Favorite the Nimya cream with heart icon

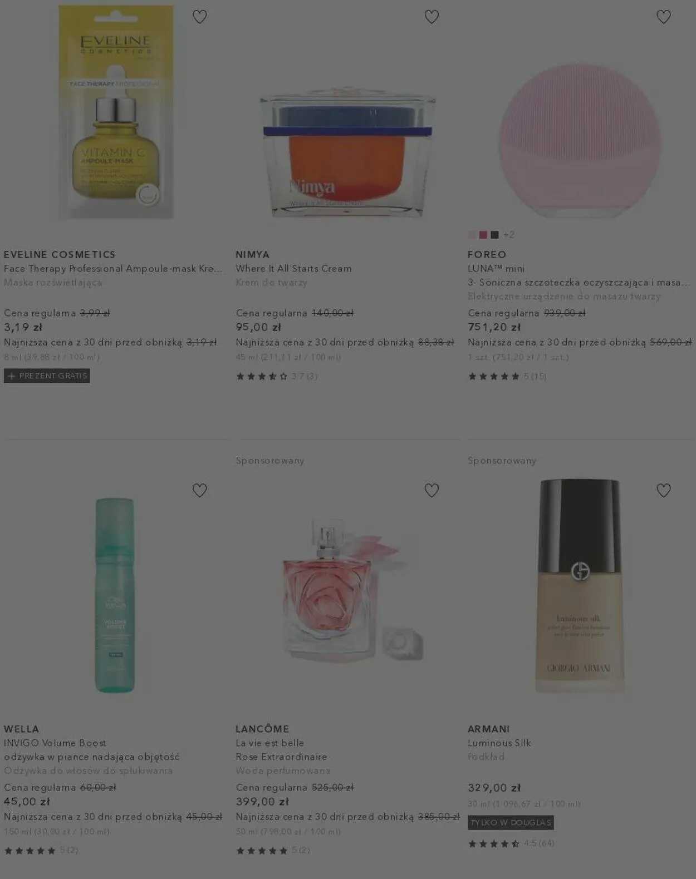(432, 17)
